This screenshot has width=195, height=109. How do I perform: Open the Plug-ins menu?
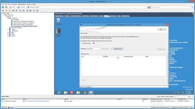pyautogui.click(x=29, y=4)
